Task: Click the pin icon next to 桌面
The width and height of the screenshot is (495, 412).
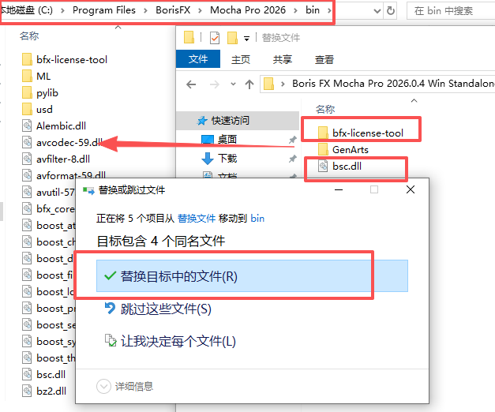Action: point(293,140)
